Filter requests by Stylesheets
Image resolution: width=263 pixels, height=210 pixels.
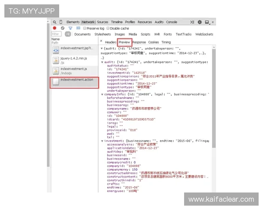point(103,34)
